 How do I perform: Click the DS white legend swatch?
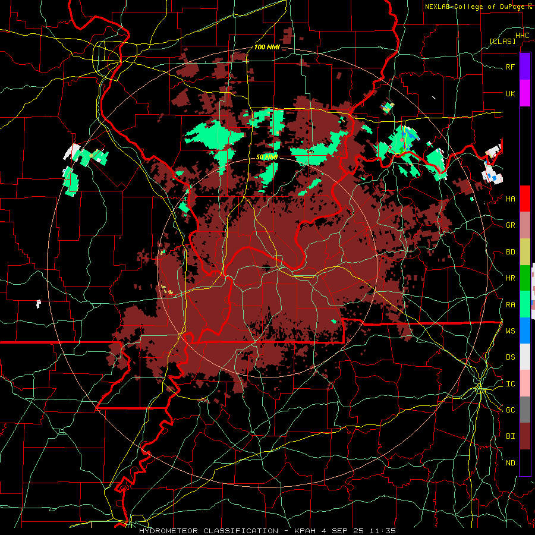tap(525, 357)
